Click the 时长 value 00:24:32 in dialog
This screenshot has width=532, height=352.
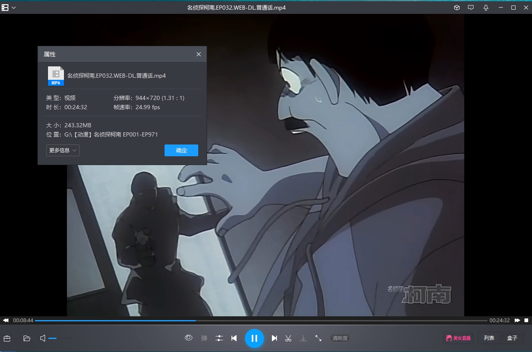(x=76, y=107)
